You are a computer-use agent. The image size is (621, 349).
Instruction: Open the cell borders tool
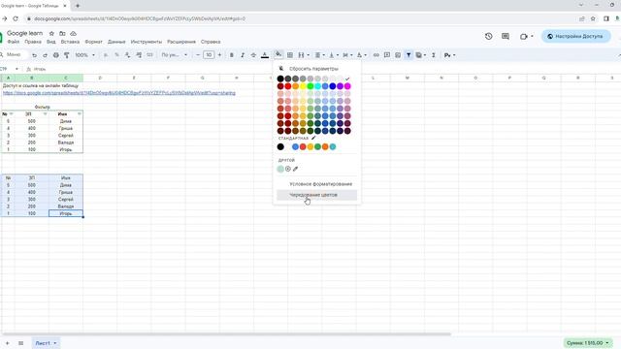[x=290, y=55]
